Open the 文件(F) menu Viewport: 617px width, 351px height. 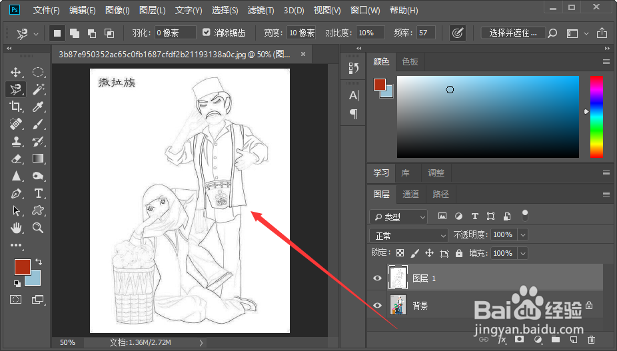point(47,10)
